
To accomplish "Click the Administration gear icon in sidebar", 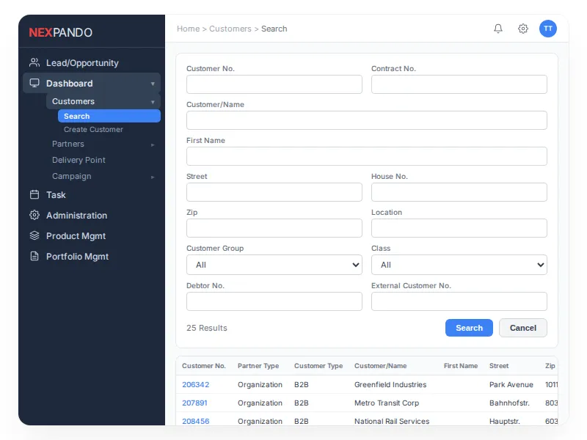I will 33,216.
